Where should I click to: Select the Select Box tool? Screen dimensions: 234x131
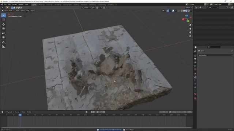[3, 15]
